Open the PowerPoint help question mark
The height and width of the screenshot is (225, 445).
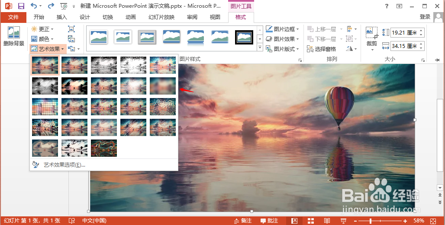(x=387, y=6)
